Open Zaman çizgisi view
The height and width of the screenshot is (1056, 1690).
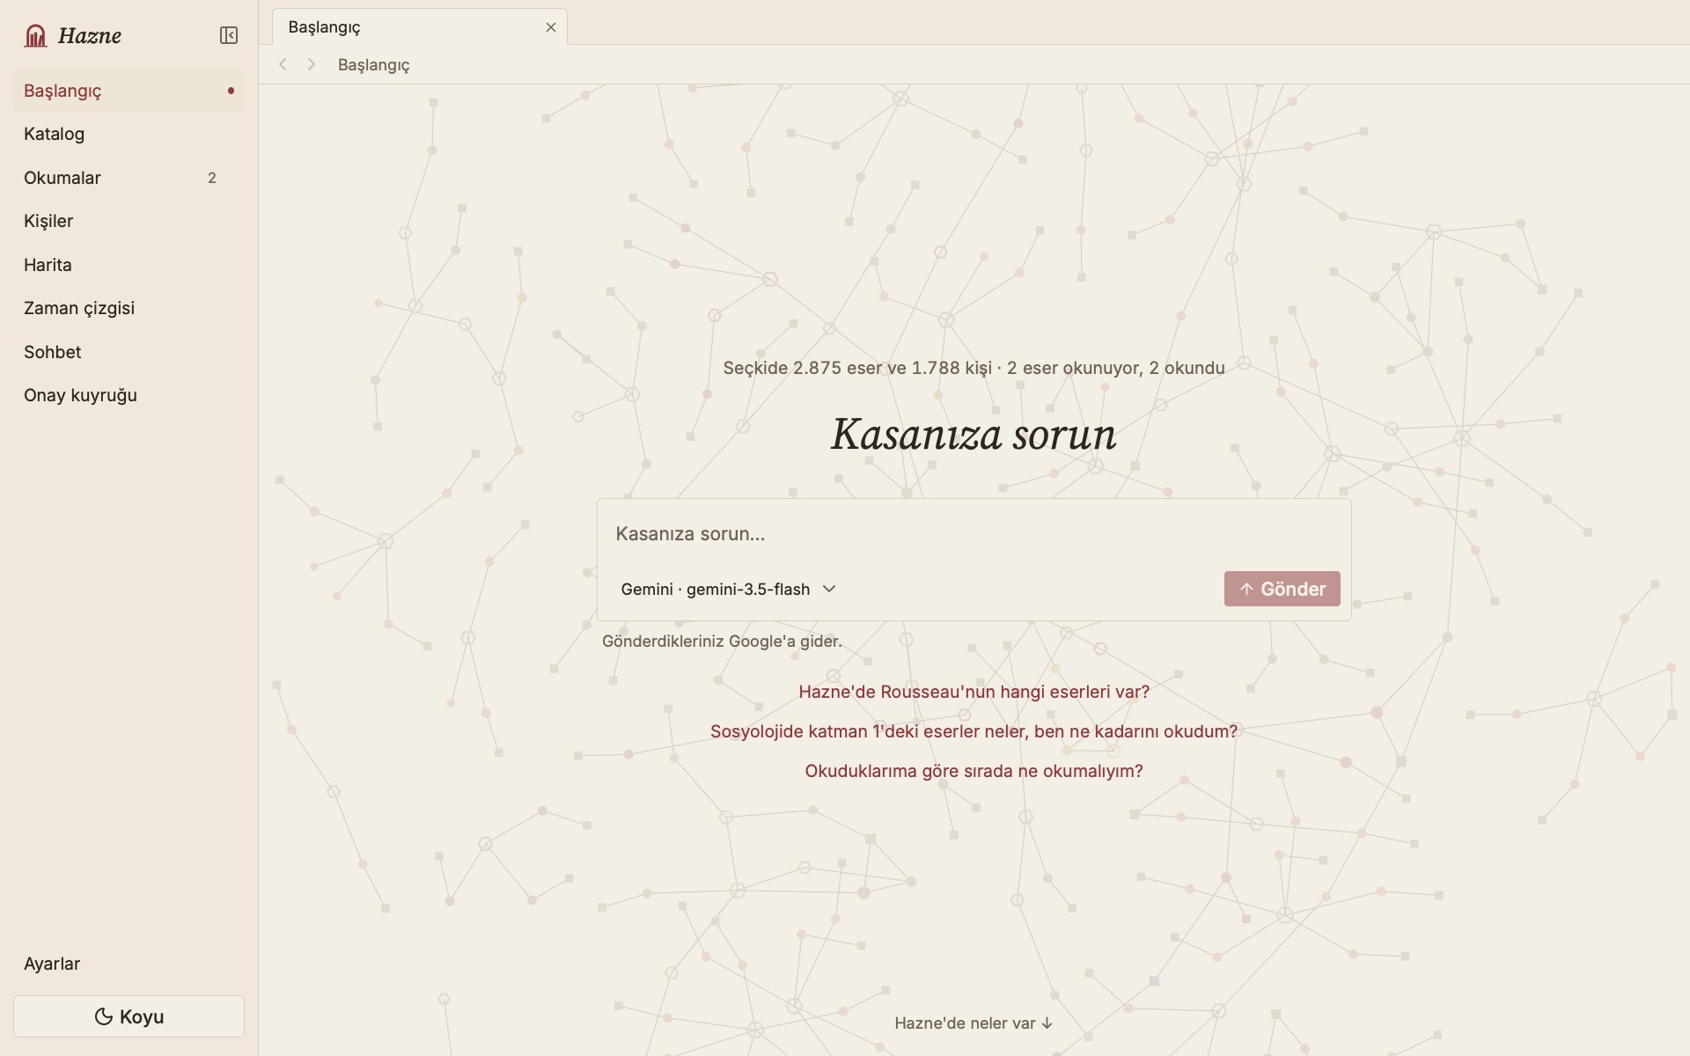click(129, 308)
